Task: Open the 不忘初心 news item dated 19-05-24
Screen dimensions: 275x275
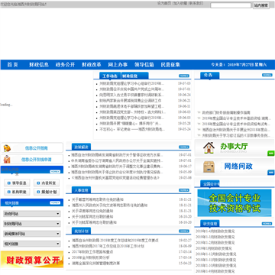Action: click(132, 129)
